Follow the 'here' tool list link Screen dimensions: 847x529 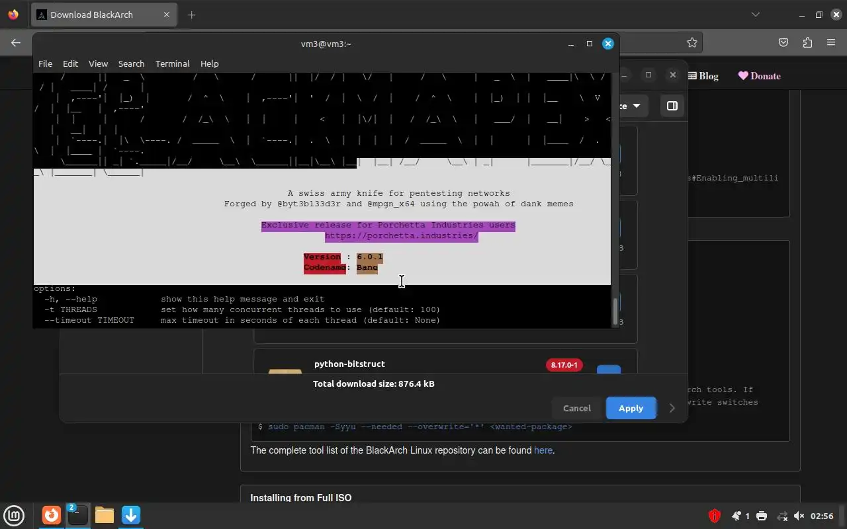543,450
